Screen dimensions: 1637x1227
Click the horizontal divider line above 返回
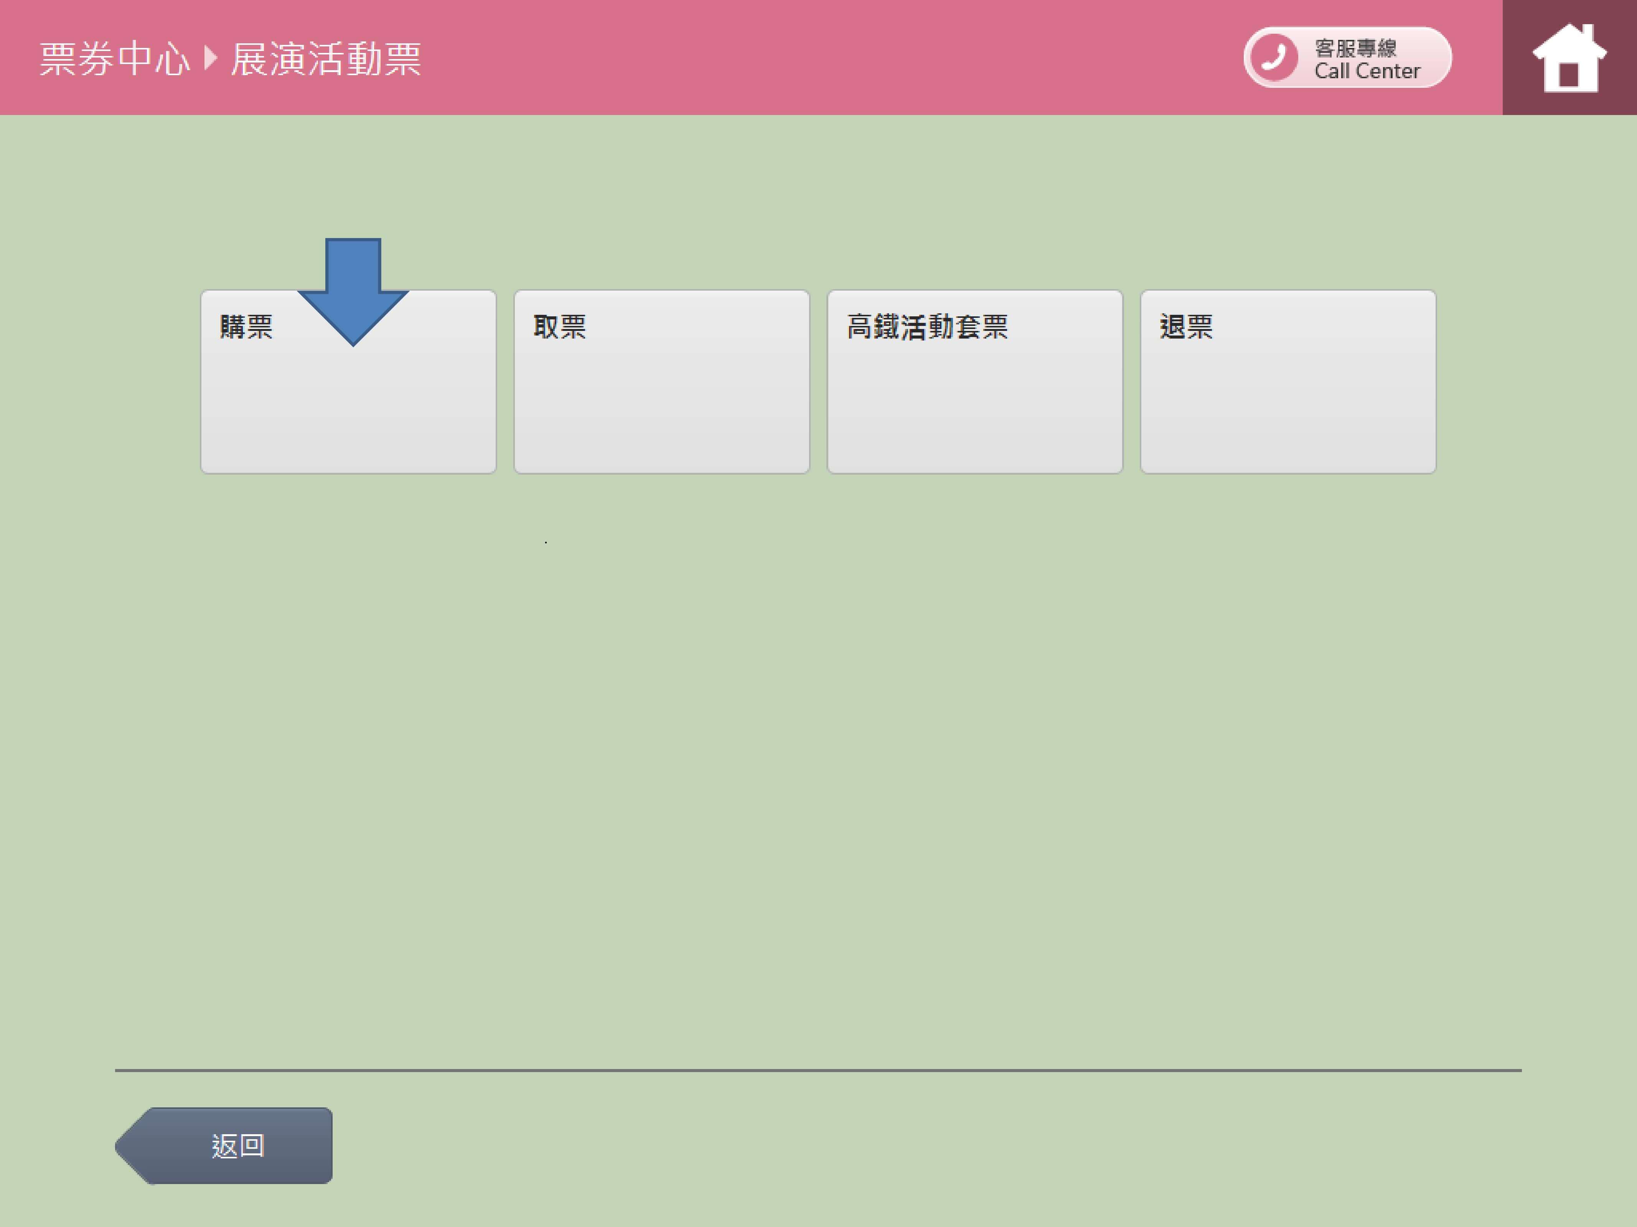tap(818, 1069)
